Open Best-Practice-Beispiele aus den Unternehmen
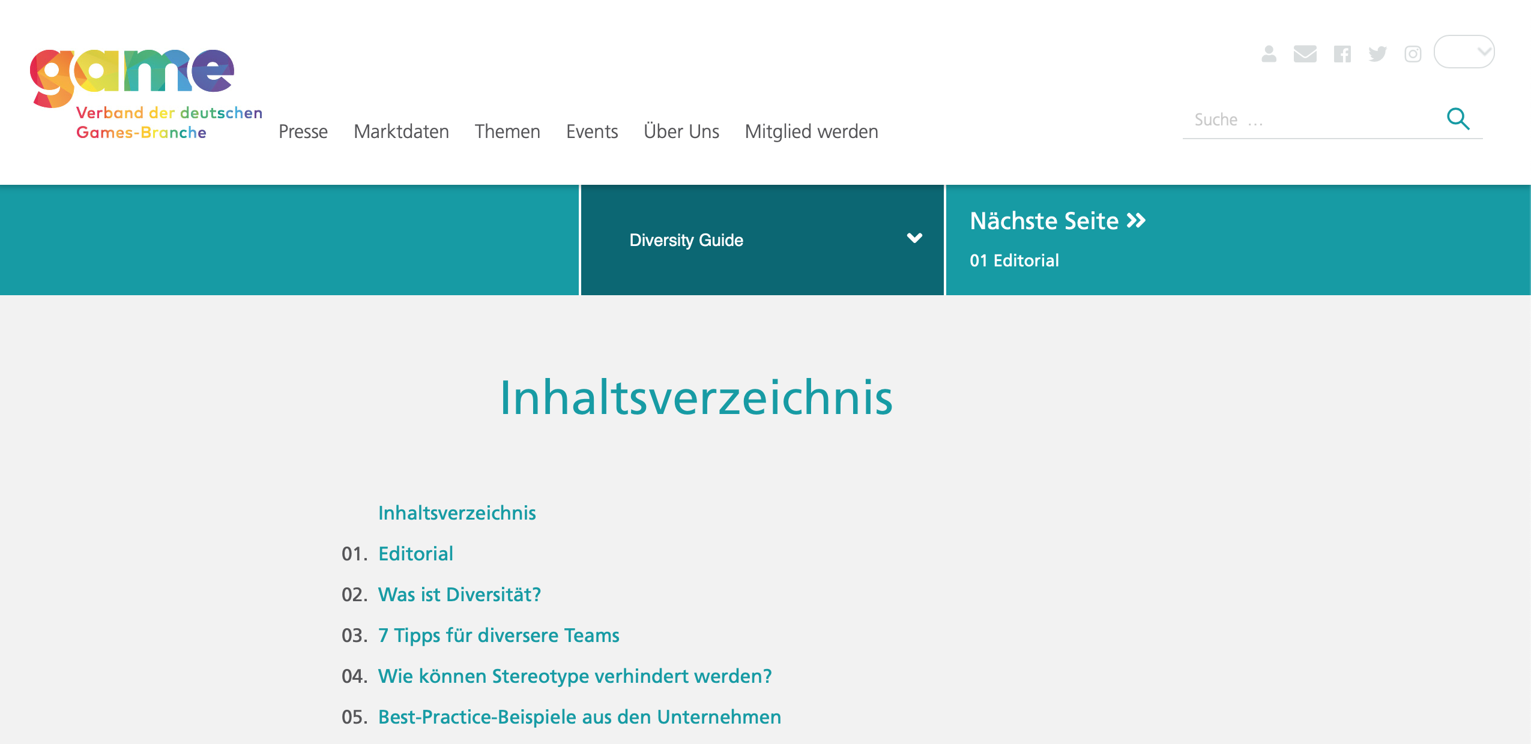Image resolution: width=1531 pixels, height=744 pixels. (x=579, y=716)
